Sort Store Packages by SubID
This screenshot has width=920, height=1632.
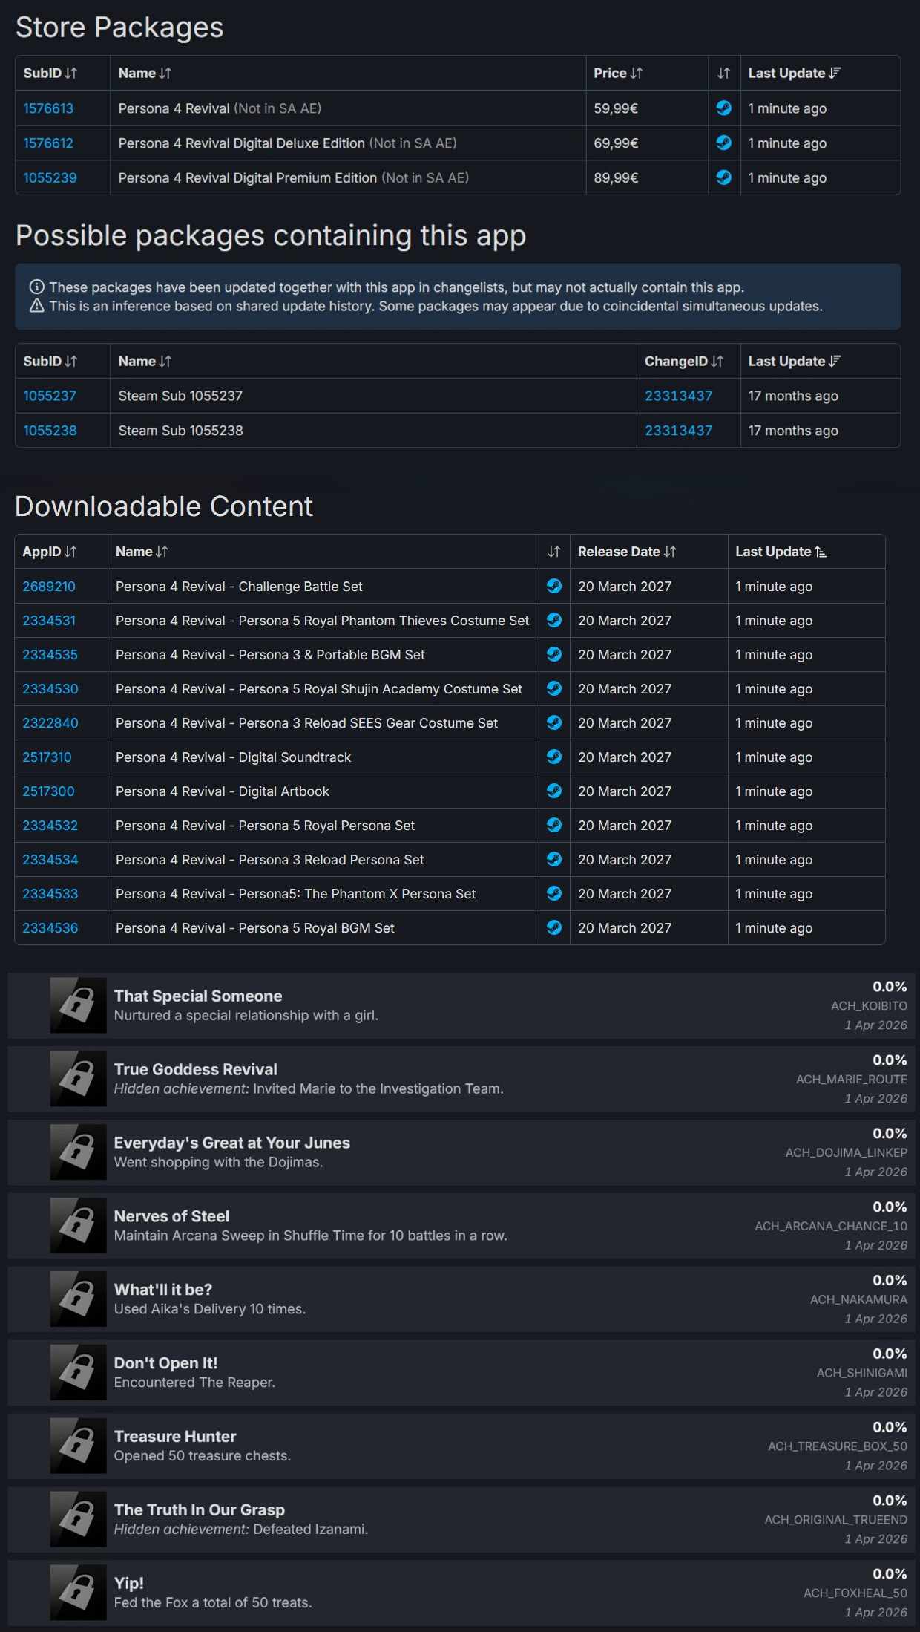(50, 73)
